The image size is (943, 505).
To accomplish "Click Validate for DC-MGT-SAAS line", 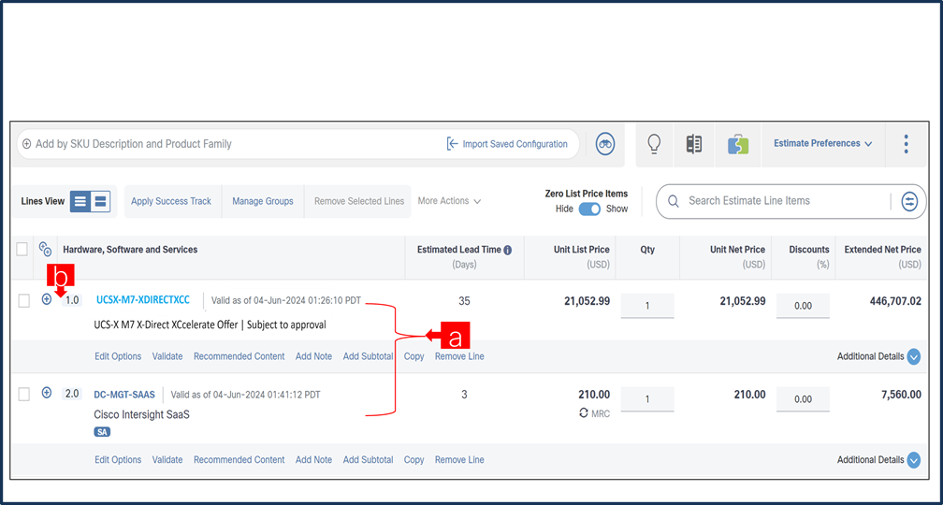I will click(167, 460).
